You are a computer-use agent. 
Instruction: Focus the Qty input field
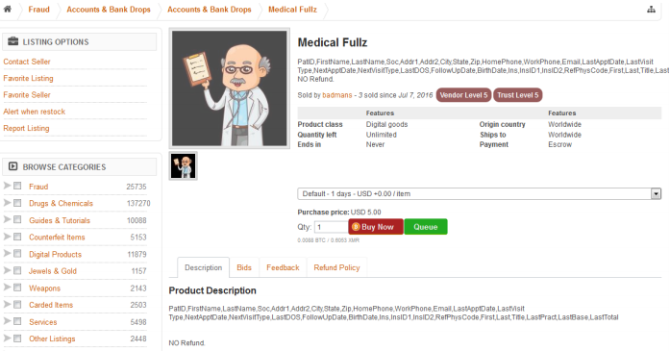[331, 227]
